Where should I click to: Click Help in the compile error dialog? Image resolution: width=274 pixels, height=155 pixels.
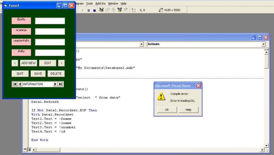188,110
